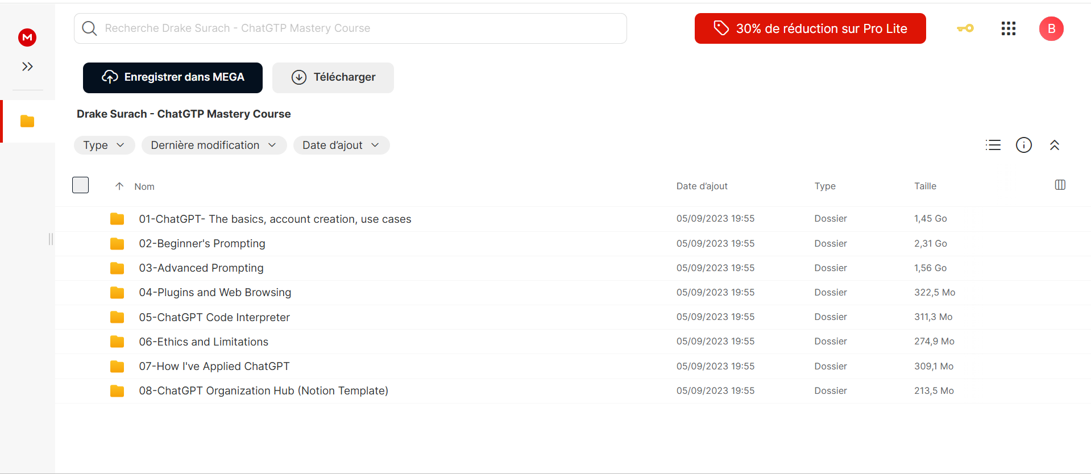The image size is (1091, 474).
Task: Sort by Taille column header
Action: [x=925, y=186]
